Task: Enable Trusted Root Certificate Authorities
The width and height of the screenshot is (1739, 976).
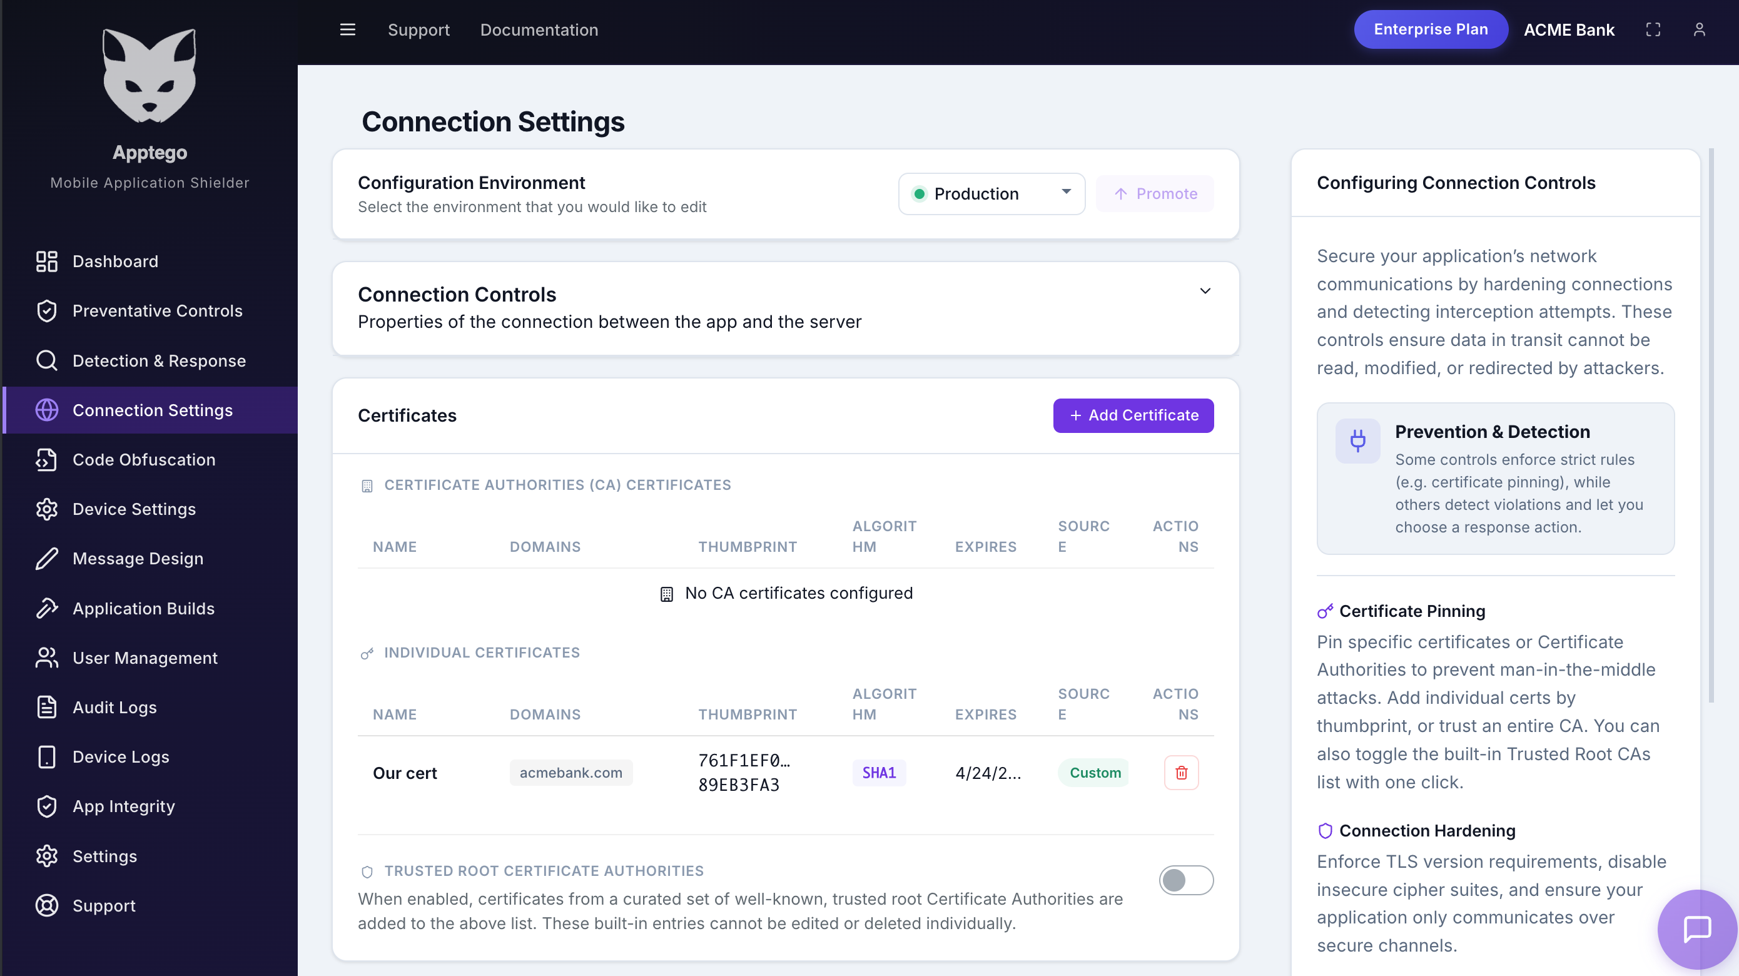Action: [x=1186, y=880]
